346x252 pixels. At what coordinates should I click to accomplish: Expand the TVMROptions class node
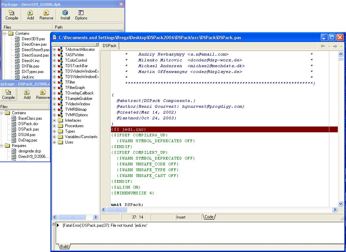(x=54, y=115)
